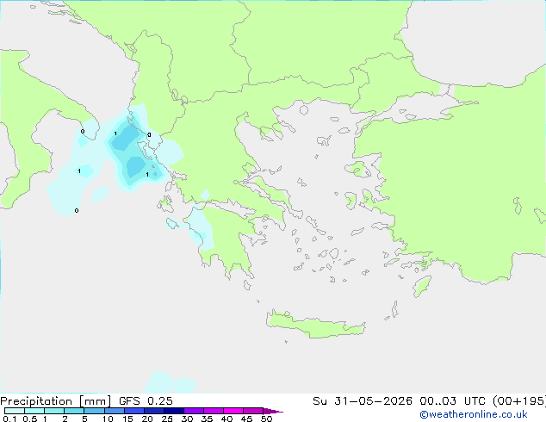Open the weatheronline.co.uk copyright link
The image size is (546, 422).
(x=474, y=414)
